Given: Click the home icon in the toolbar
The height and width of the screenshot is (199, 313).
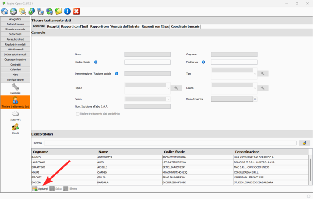Looking at the screenshot, I should (4, 11).
